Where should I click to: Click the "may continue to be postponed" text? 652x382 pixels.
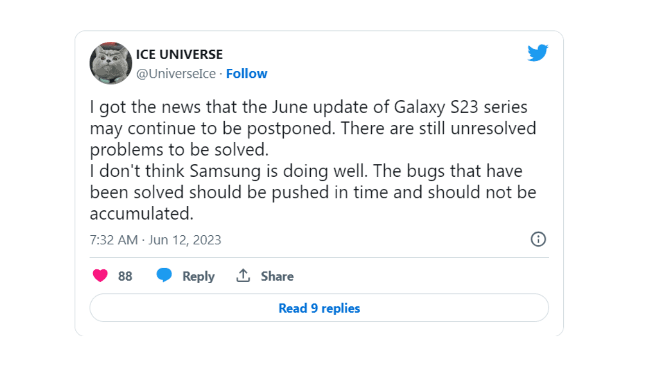pos(211,128)
